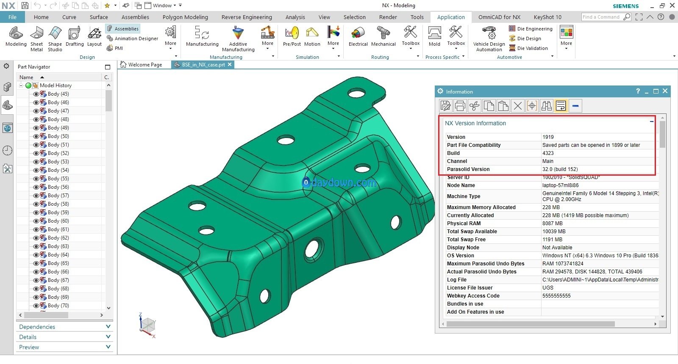Open the Assembly Navigator sidebar tab
The height and width of the screenshot is (364, 678).
coord(7,87)
